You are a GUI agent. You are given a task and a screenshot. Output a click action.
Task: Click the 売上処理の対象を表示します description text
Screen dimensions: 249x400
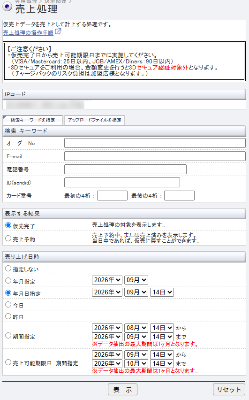click(129, 225)
